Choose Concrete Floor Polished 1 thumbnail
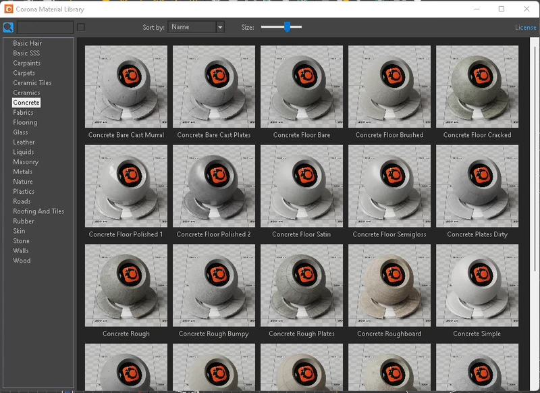Viewport: 540px width, 393px height. coord(126,186)
